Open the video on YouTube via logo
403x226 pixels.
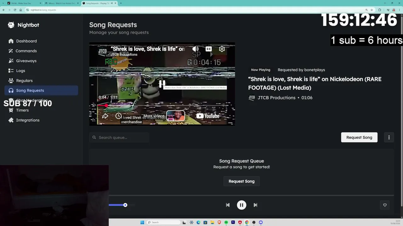[x=208, y=116]
